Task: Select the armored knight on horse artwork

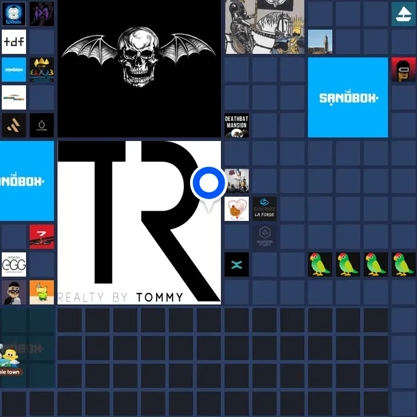Action: (x=264, y=27)
